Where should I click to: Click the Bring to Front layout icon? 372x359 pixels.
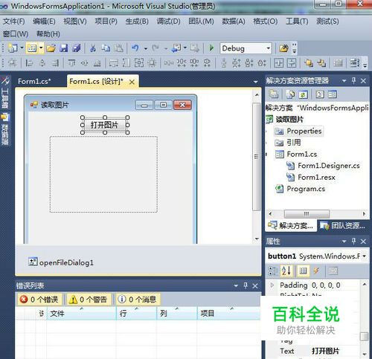click(x=309, y=63)
